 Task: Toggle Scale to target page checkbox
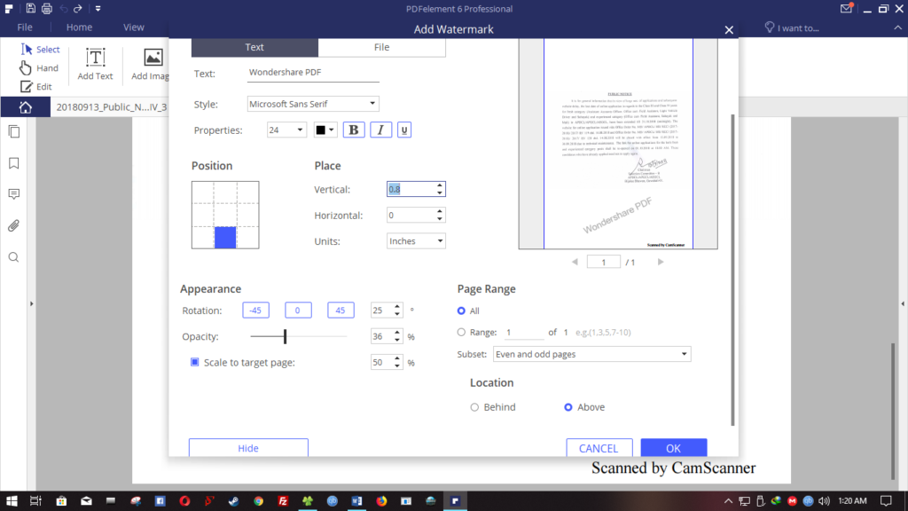(x=195, y=362)
